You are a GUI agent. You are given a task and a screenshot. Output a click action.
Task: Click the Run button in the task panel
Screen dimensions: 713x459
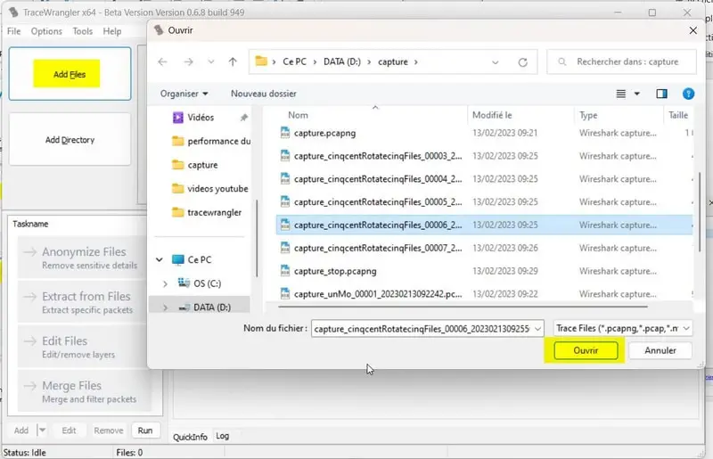[x=145, y=430]
